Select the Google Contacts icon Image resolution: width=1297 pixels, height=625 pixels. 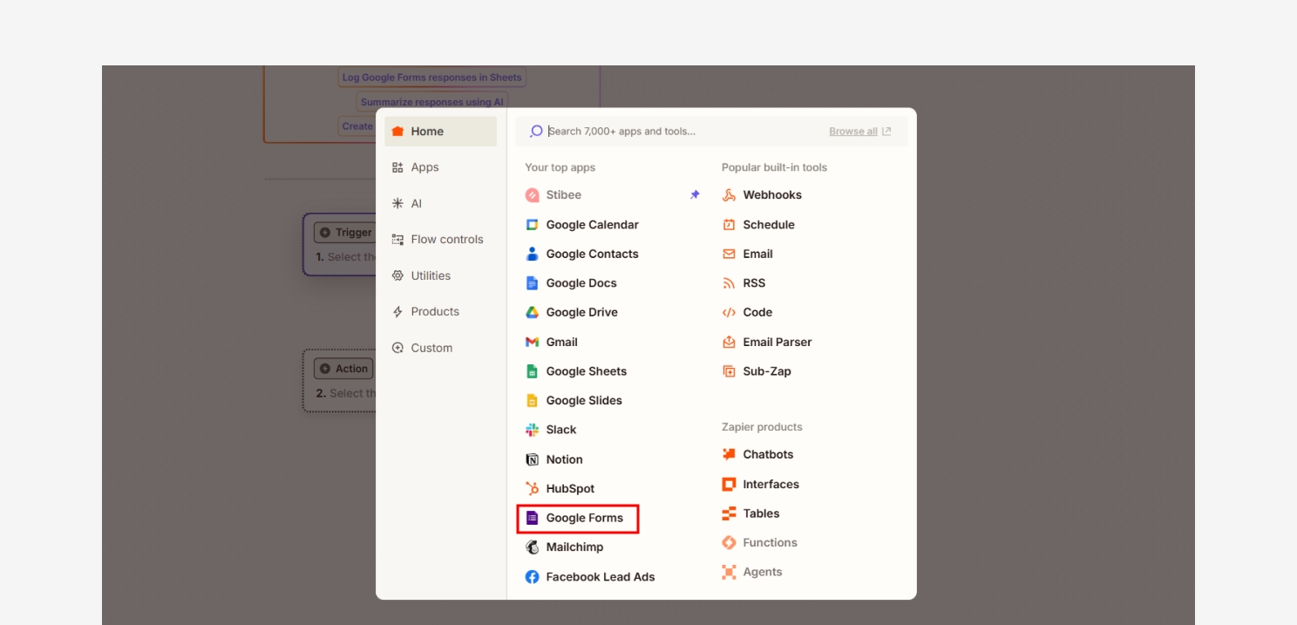pyautogui.click(x=533, y=255)
